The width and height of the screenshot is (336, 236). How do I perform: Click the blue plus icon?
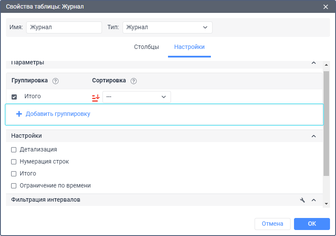tap(19, 114)
